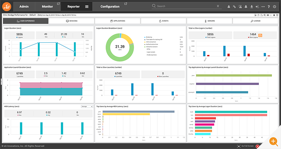This screenshot has height=149, width=281.
Task: Open the Applications tab
Action: (118, 21)
